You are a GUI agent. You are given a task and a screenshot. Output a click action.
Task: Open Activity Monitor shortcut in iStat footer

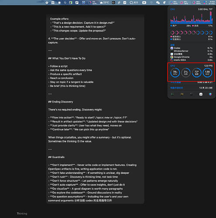click(x=172, y=94)
